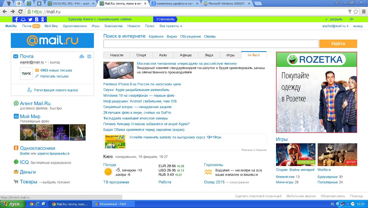Click the Windows start button пуск
This screenshot has width=368, height=208.
(x=13, y=204)
